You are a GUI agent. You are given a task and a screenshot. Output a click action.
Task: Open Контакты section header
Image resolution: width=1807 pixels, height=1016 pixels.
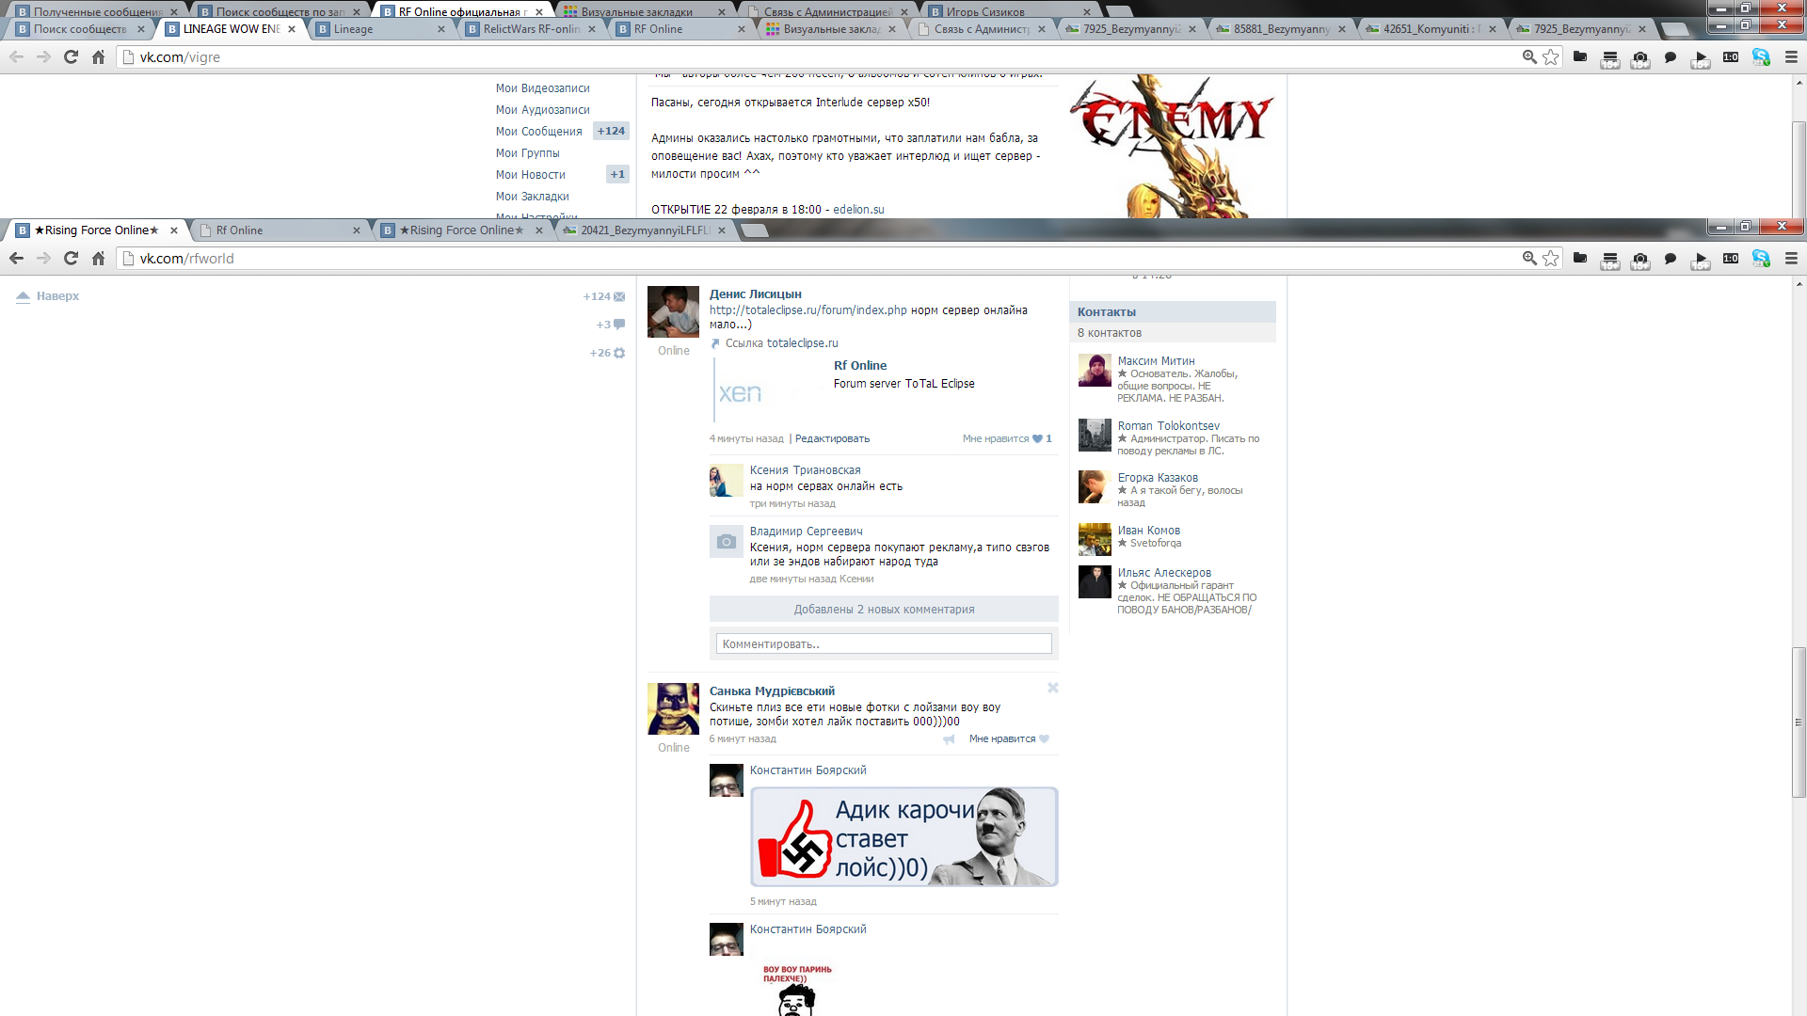click(x=1173, y=312)
